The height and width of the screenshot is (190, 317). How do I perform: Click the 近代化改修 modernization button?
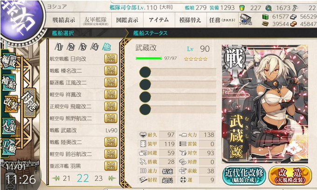(244, 176)
